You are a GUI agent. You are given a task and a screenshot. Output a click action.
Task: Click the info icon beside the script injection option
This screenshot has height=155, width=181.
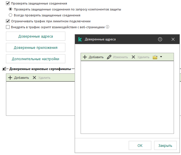(107, 27)
